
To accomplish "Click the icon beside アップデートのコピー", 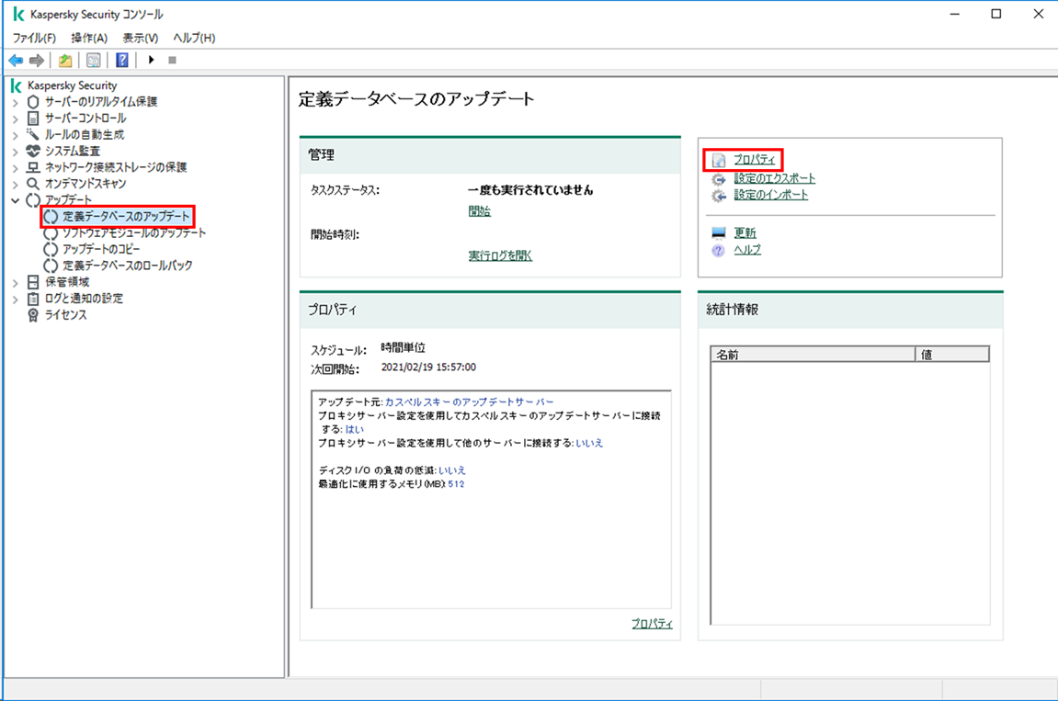I will [x=51, y=249].
